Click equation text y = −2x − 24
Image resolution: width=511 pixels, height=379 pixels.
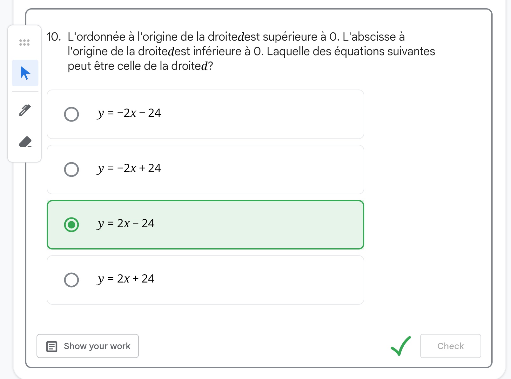point(129,113)
